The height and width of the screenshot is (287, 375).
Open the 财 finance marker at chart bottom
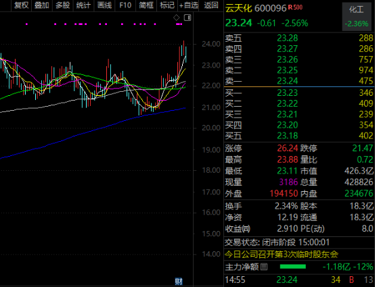[179, 282]
